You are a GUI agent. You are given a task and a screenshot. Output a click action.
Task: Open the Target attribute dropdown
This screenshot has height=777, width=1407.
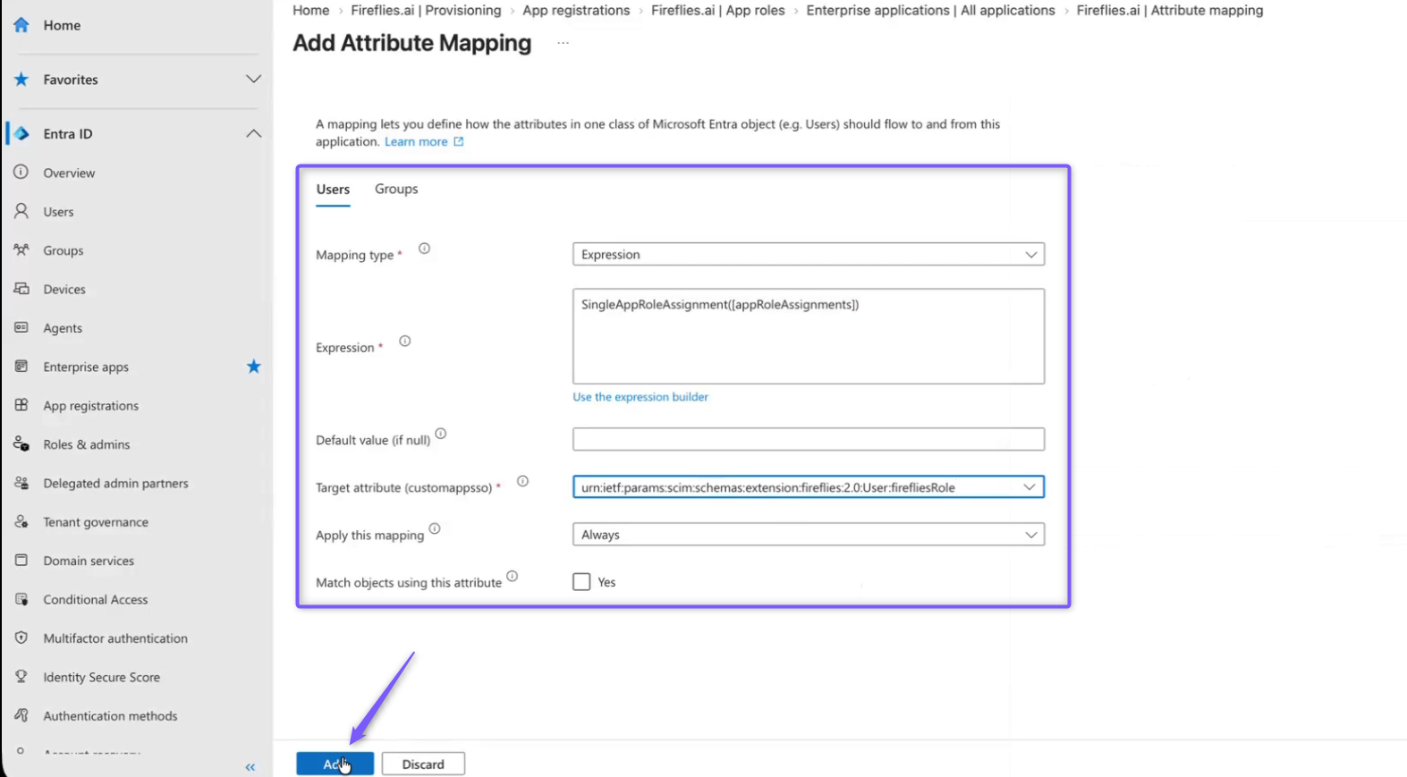click(809, 487)
